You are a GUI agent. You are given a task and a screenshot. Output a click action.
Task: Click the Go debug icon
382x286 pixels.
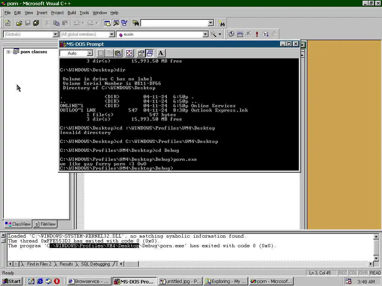click(x=266, y=34)
